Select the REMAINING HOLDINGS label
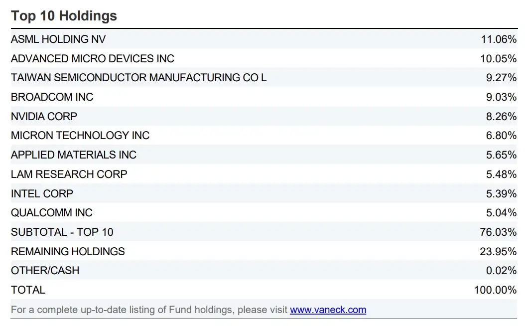Viewport: 525px width, 326px height. [x=68, y=252]
